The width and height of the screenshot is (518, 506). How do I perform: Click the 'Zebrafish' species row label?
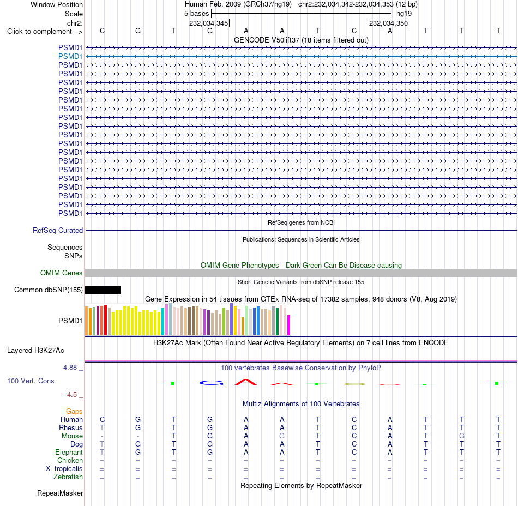[x=68, y=477]
